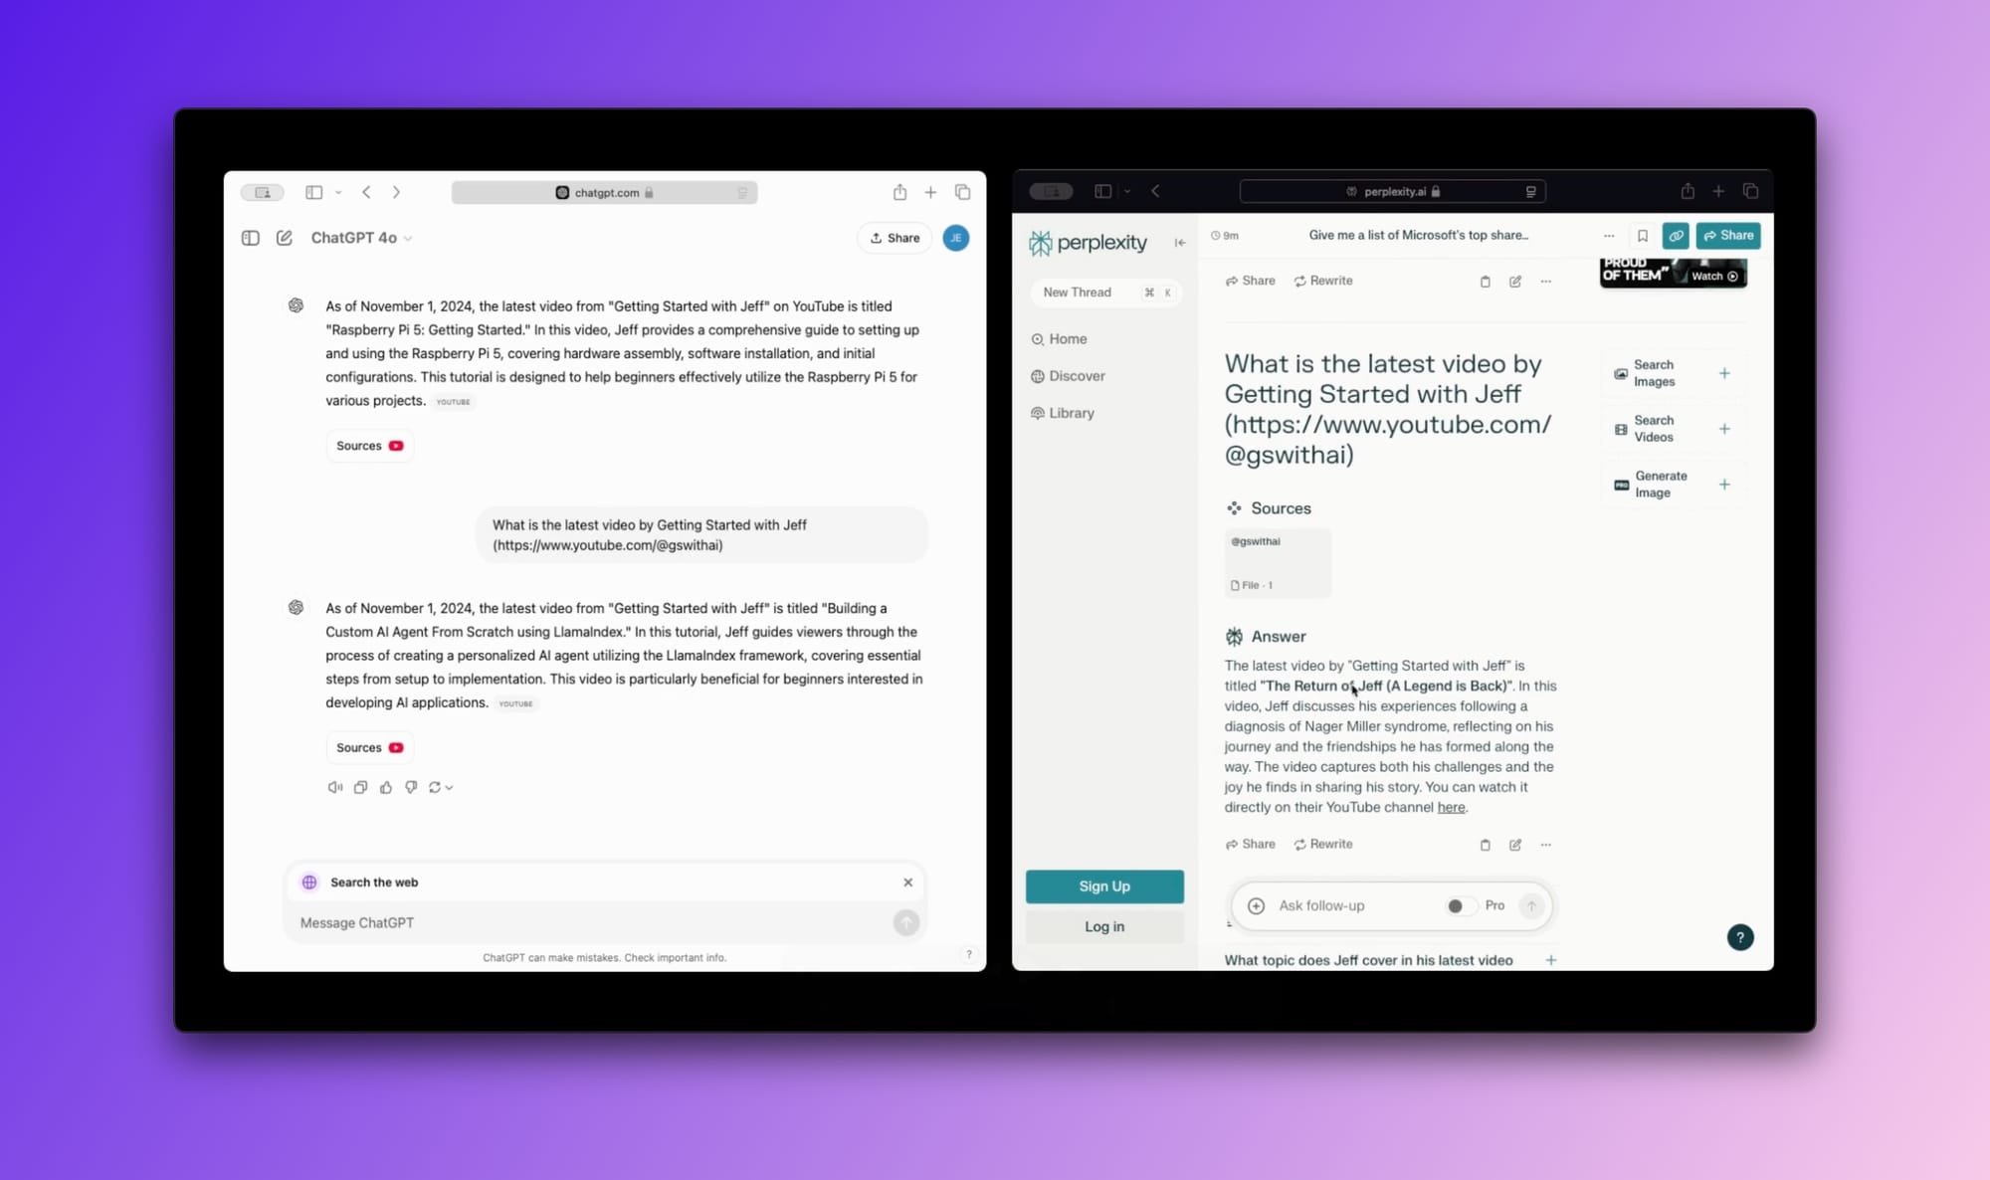Click the Perplexity share icon in answer
Image resolution: width=1990 pixels, height=1180 pixels.
(x=1252, y=843)
